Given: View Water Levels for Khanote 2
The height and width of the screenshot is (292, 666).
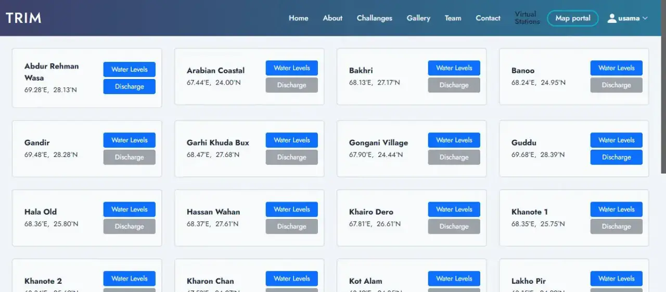Looking at the screenshot, I should coord(130,278).
